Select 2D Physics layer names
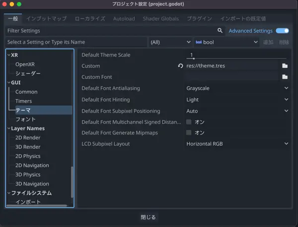The image size is (298, 227). click(28, 156)
